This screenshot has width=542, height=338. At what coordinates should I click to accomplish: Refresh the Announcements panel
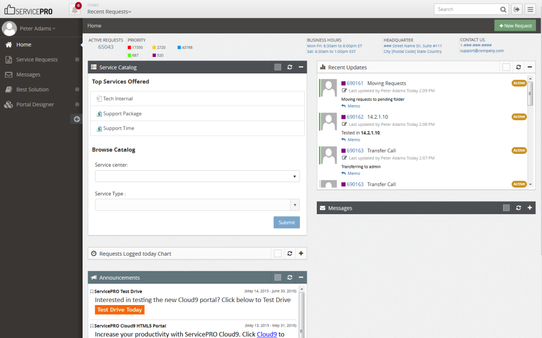click(289, 277)
